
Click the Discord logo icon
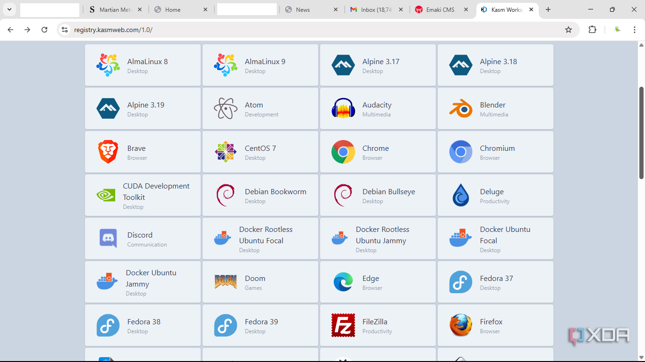click(x=108, y=238)
